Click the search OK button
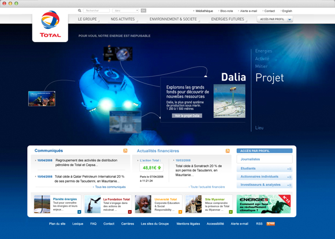This screenshot has width=335, height=239. tap(143, 10)
